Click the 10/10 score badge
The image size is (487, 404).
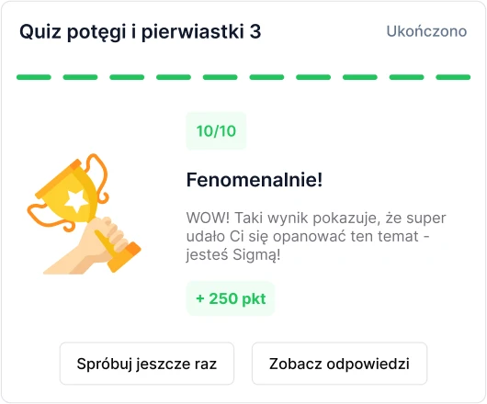(216, 131)
